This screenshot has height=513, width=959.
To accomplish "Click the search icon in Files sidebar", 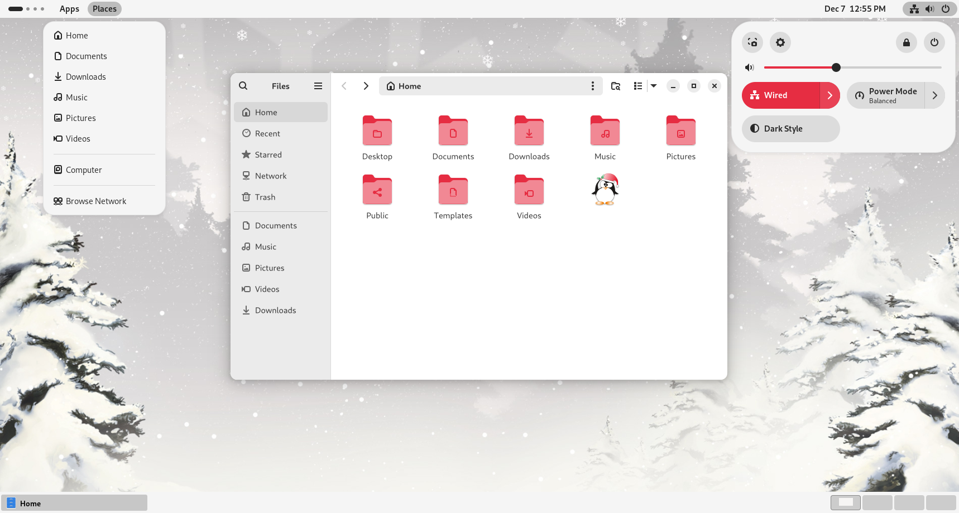I will 243,86.
